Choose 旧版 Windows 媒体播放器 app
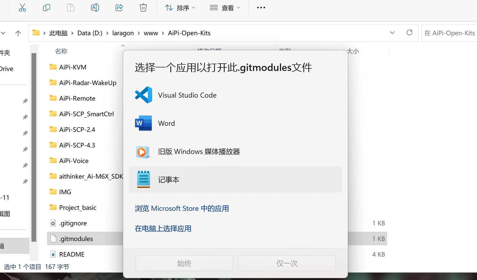This screenshot has width=477, height=280. (x=235, y=151)
